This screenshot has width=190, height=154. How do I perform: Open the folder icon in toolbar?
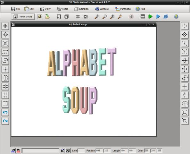coord(47,16)
